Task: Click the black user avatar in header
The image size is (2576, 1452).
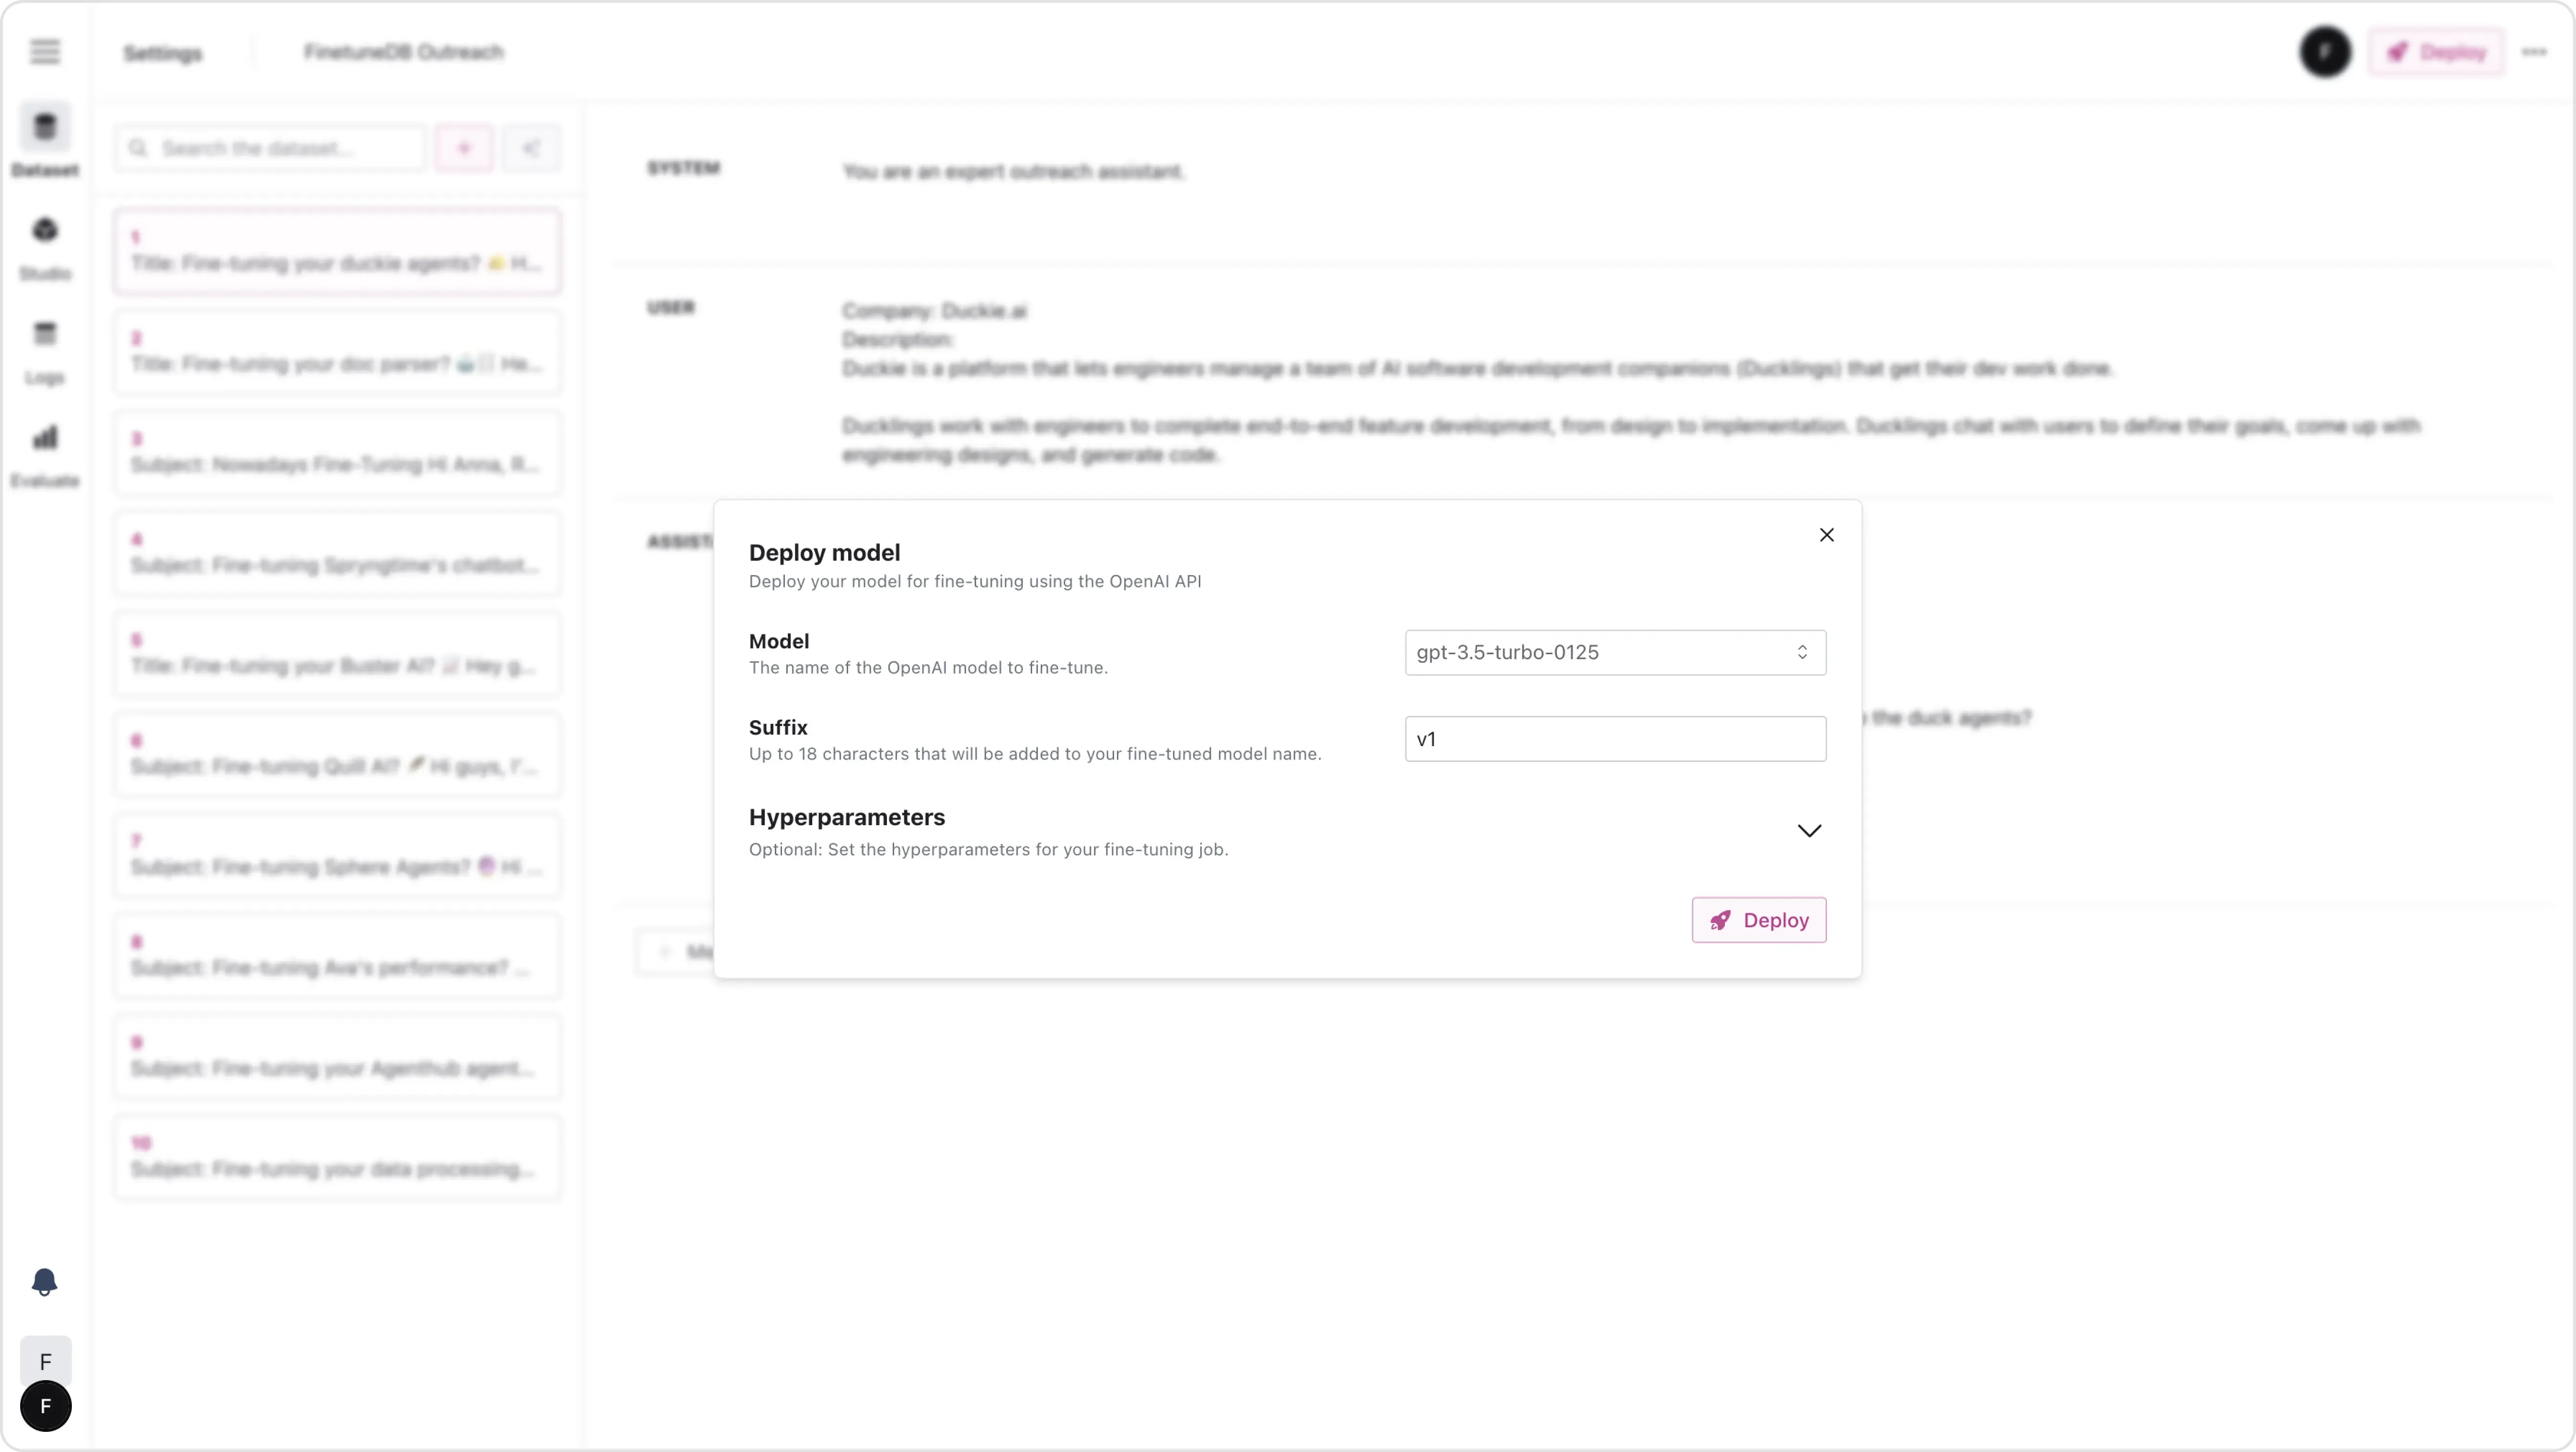Action: (x=2325, y=52)
